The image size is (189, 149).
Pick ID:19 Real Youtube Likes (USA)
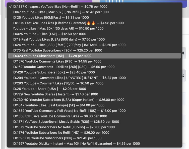[x=94, y=39]
